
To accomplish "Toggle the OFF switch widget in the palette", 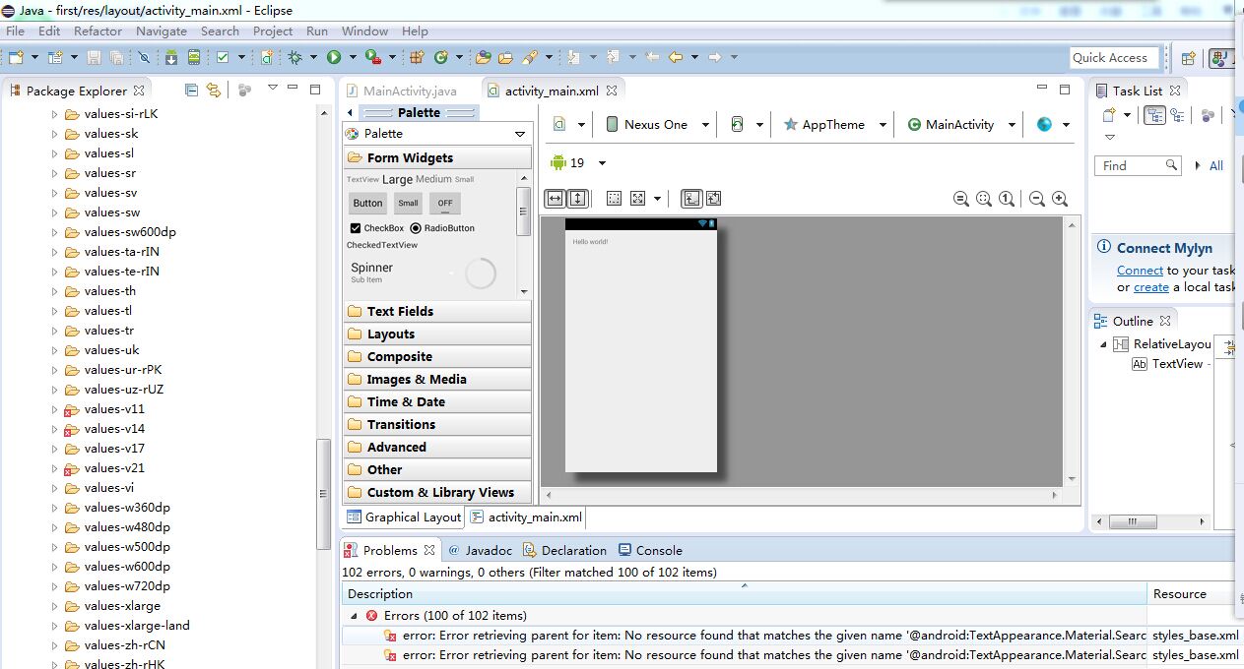I will (x=445, y=204).
